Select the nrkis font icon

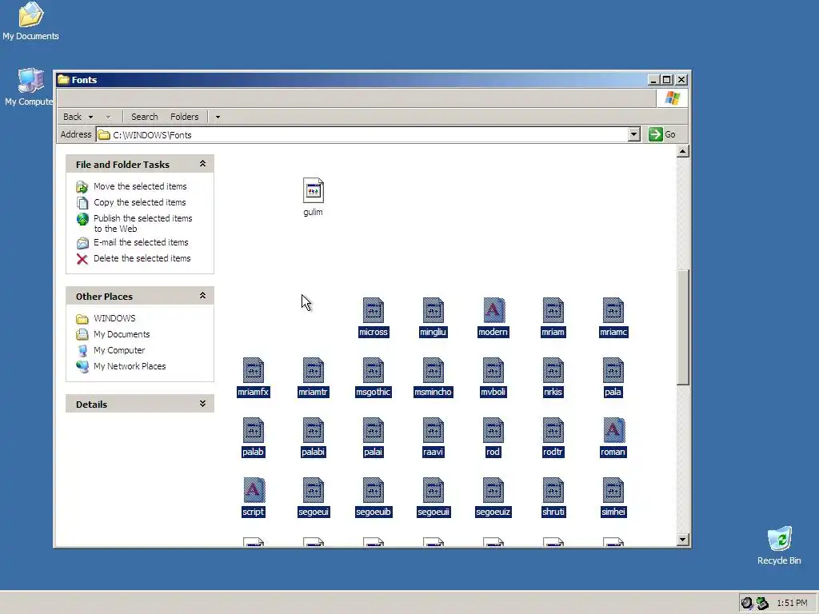(x=553, y=370)
